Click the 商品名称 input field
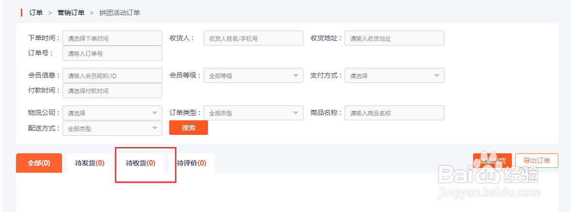 coord(394,113)
